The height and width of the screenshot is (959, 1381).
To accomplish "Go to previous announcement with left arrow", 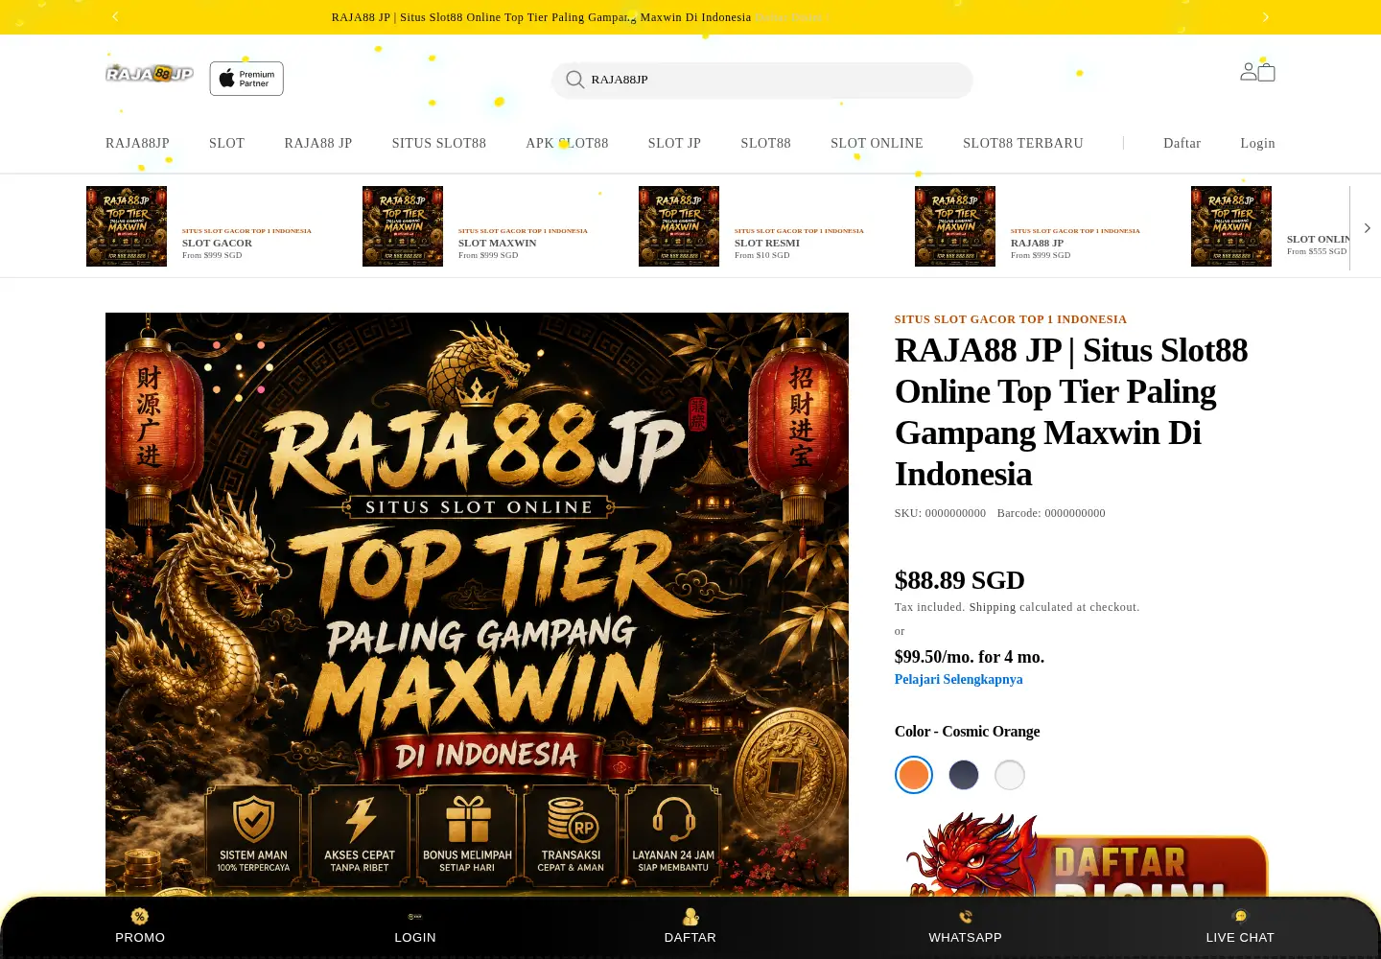I will 115,16.
